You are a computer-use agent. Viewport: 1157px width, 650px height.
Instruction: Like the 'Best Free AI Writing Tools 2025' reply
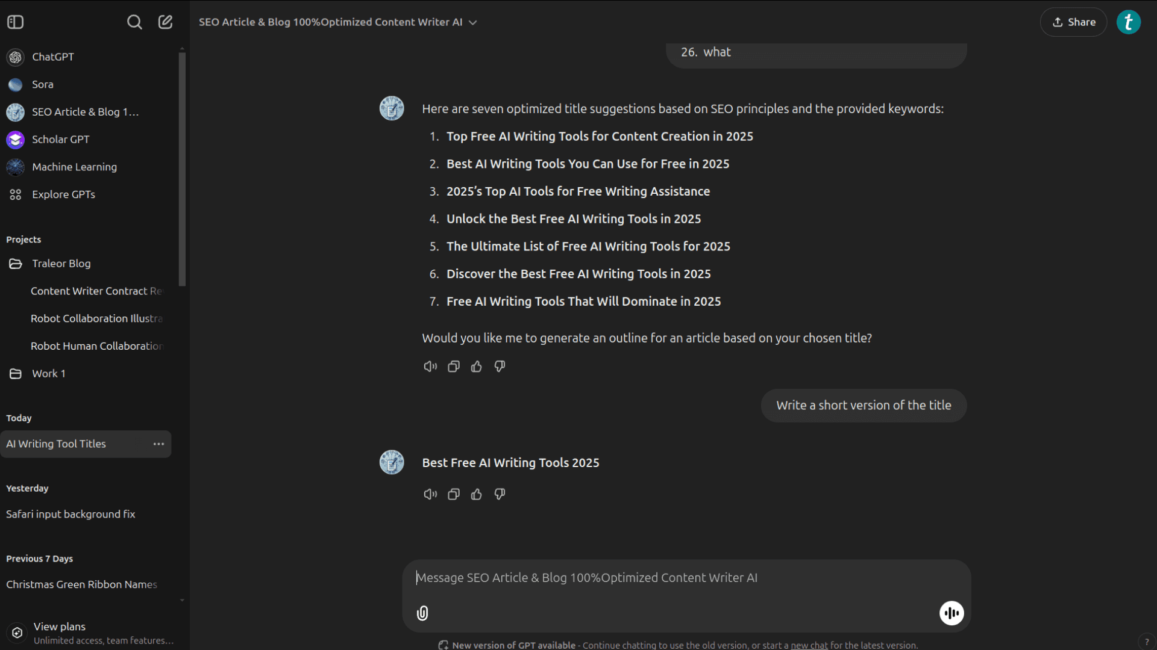476,494
